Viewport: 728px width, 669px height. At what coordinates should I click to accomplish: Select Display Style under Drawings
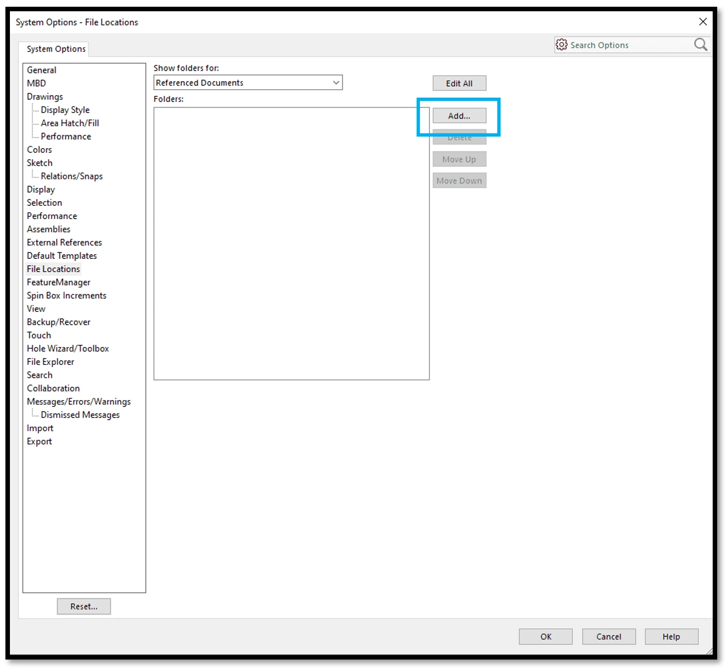point(65,110)
